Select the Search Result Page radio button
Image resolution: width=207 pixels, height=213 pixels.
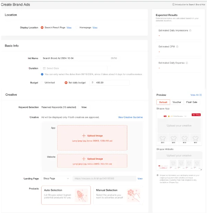click(42, 27)
